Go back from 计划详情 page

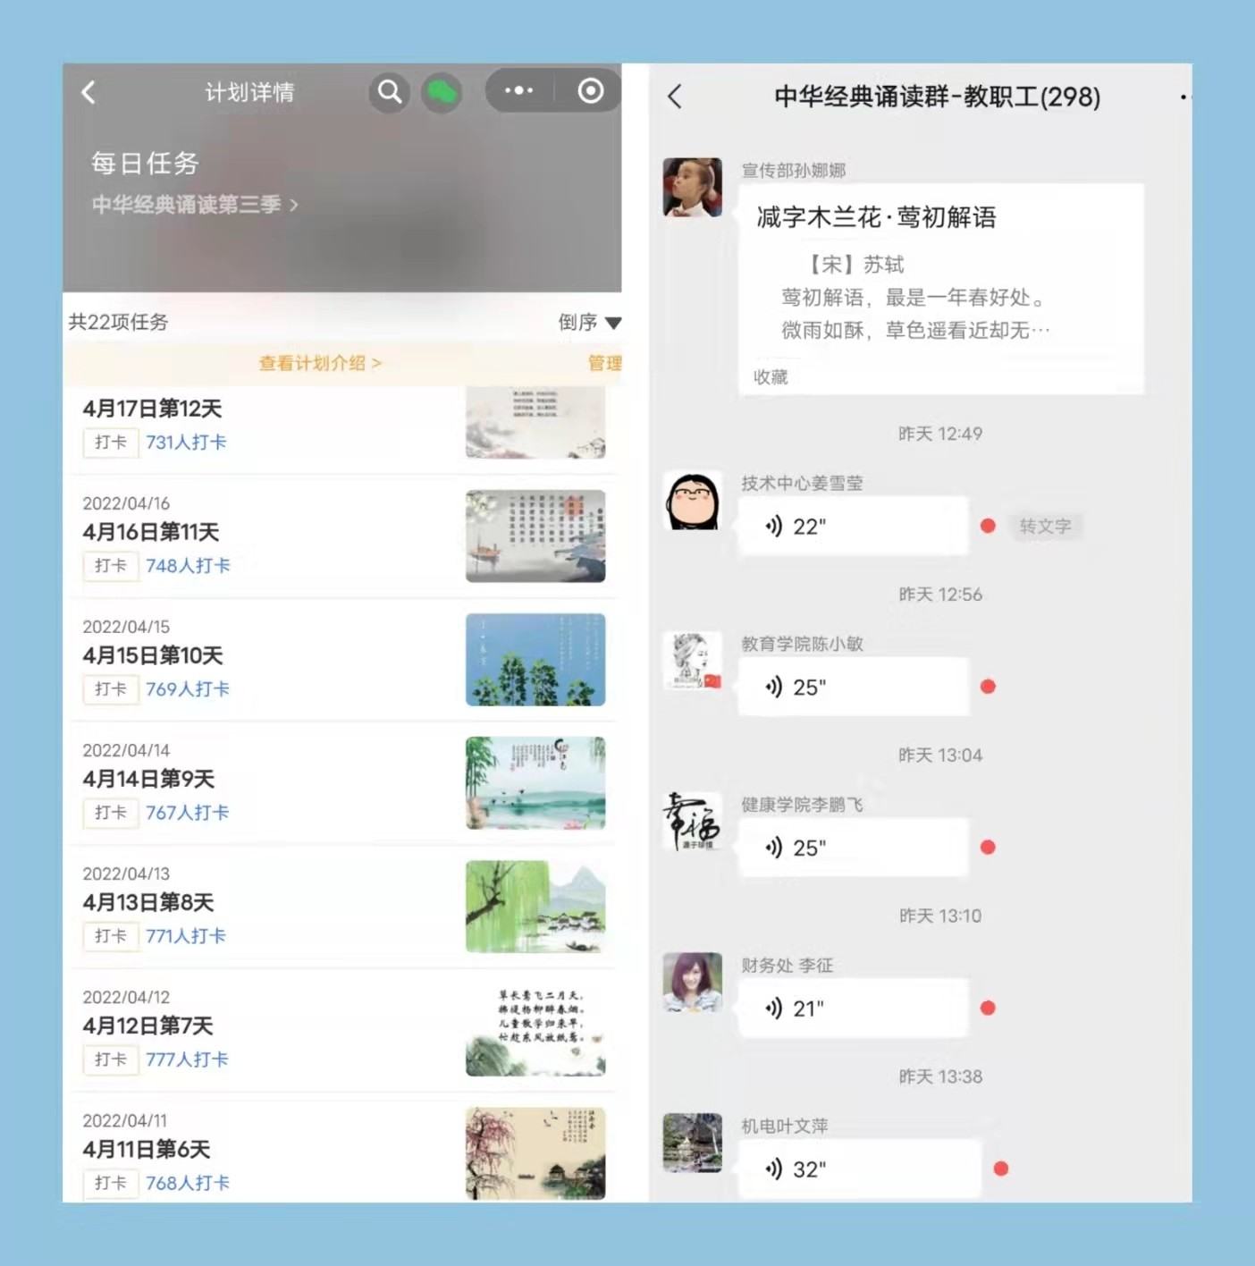pos(88,93)
